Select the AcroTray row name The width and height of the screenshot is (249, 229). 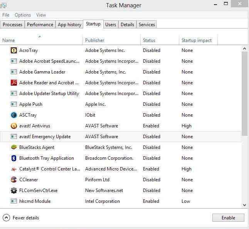pyautogui.click(x=29, y=50)
